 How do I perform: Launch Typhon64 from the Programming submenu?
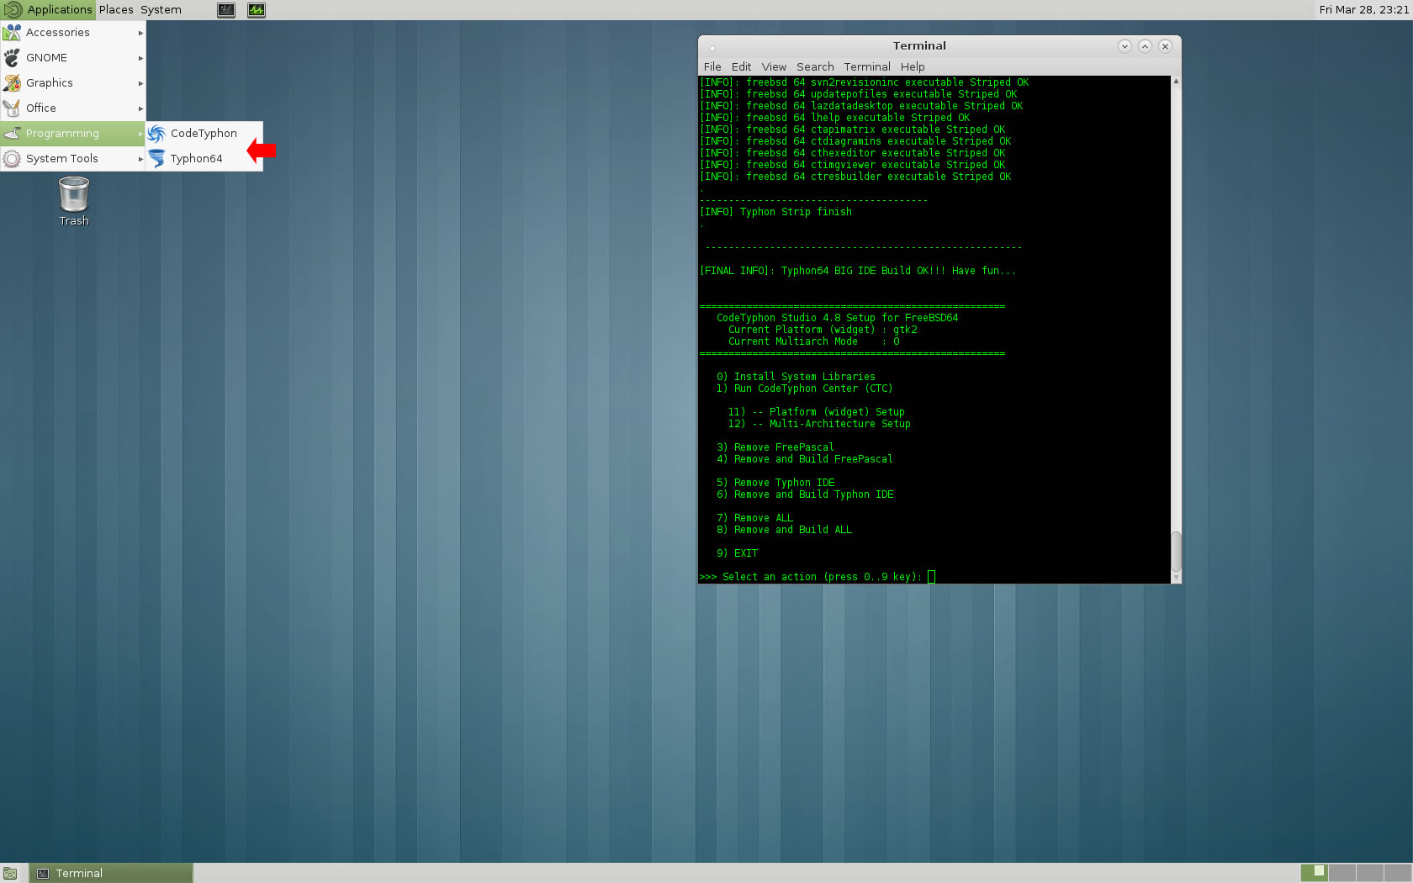pyautogui.click(x=204, y=158)
